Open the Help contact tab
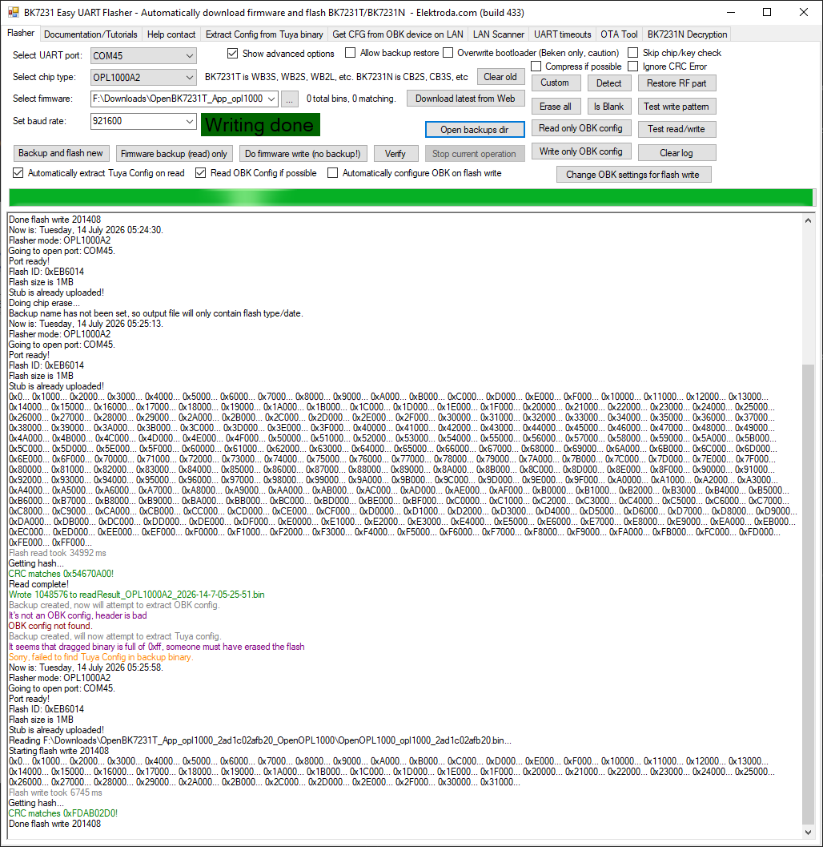823x847 pixels. pos(171,34)
